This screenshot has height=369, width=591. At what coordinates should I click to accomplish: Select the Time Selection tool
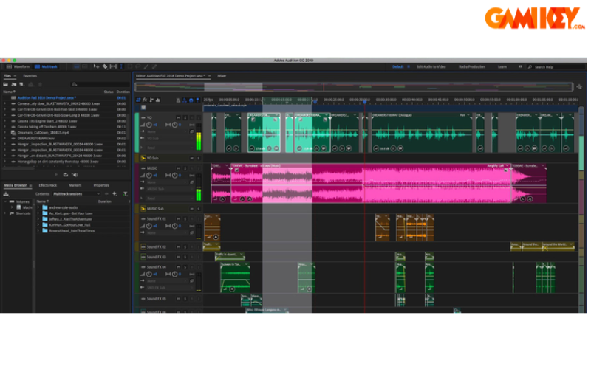click(x=121, y=66)
